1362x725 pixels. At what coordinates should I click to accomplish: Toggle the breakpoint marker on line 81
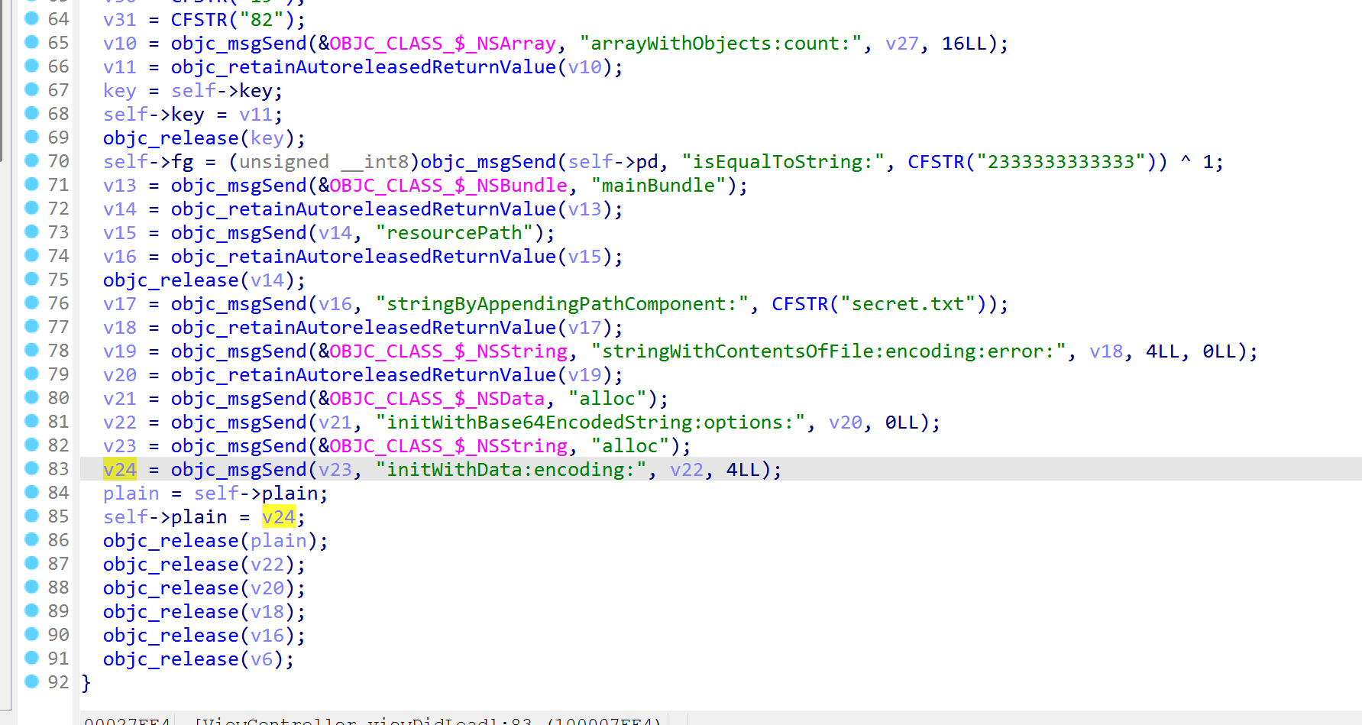[x=31, y=421]
